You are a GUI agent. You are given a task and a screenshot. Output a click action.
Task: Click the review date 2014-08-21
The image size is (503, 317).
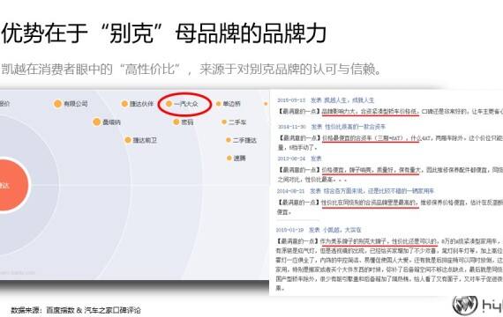coord(290,191)
